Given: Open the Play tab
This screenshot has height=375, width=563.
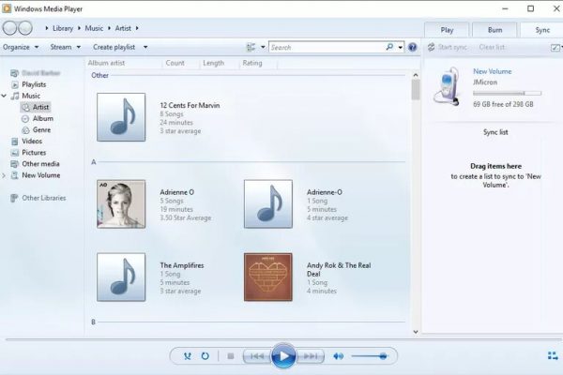Looking at the screenshot, I should pyautogui.click(x=447, y=30).
